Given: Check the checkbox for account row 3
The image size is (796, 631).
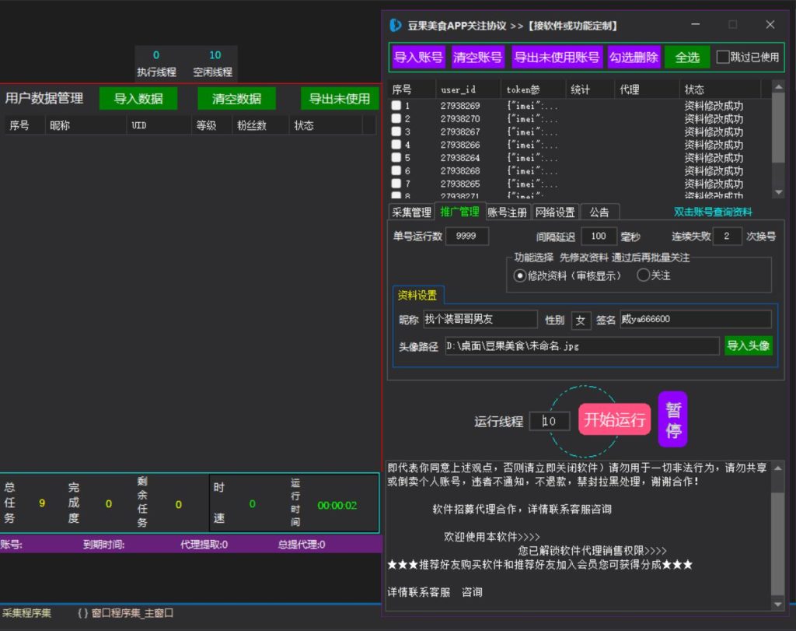Looking at the screenshot, I should click(x=396, y=131).
